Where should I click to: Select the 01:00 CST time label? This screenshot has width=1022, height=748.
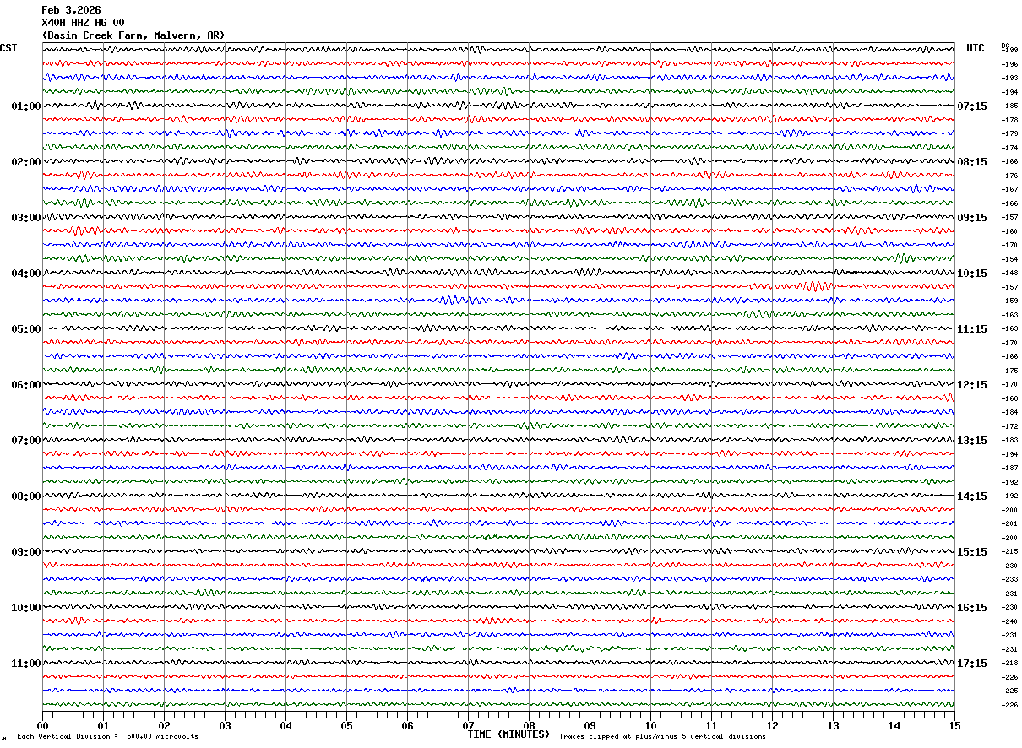coord(26,106)
